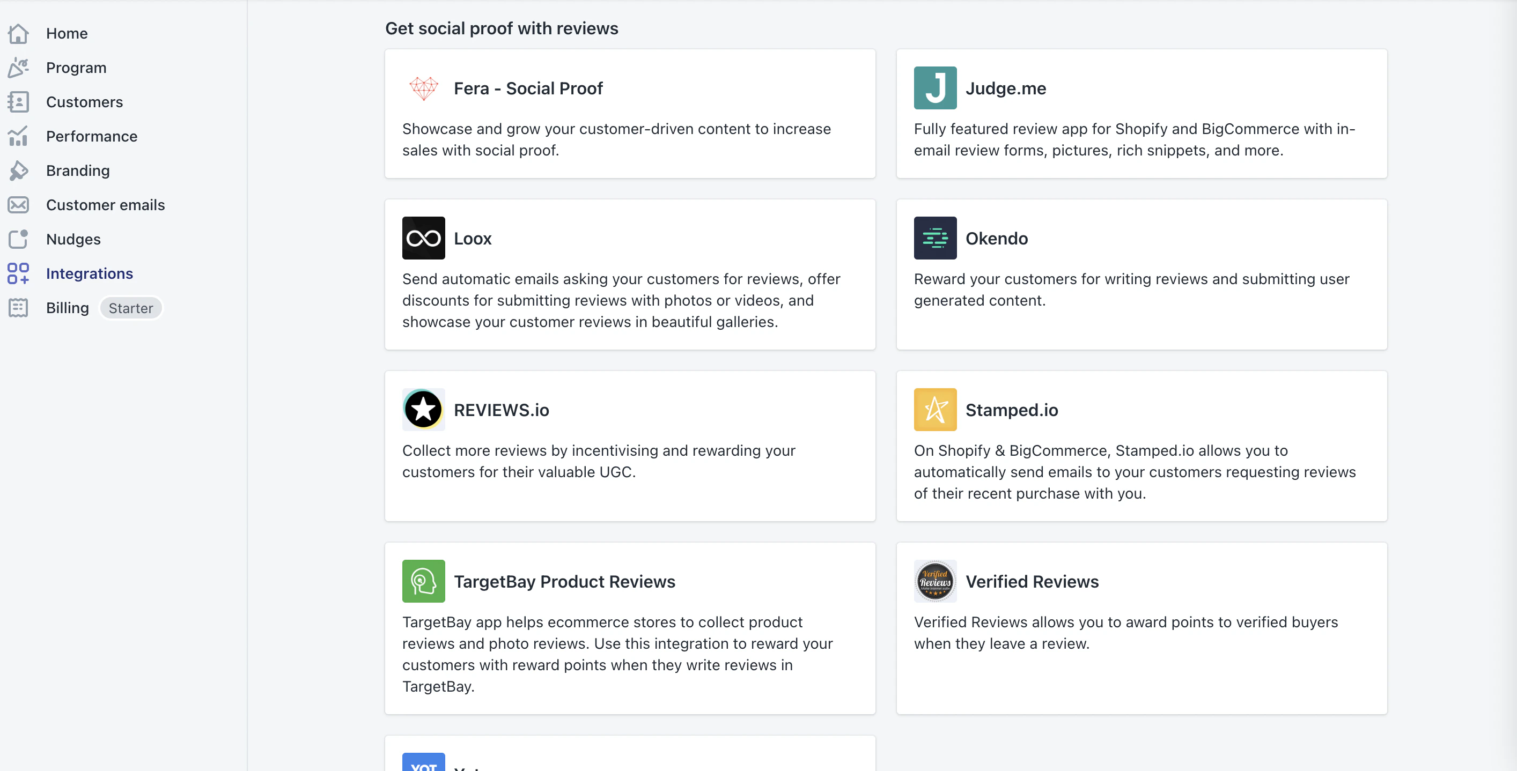Click the Customer emails envelope icon

coord(18,205)
